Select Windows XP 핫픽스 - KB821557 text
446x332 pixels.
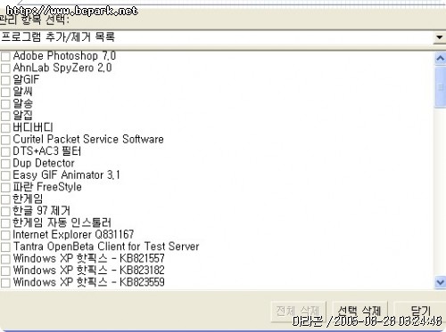pos(88,258)
